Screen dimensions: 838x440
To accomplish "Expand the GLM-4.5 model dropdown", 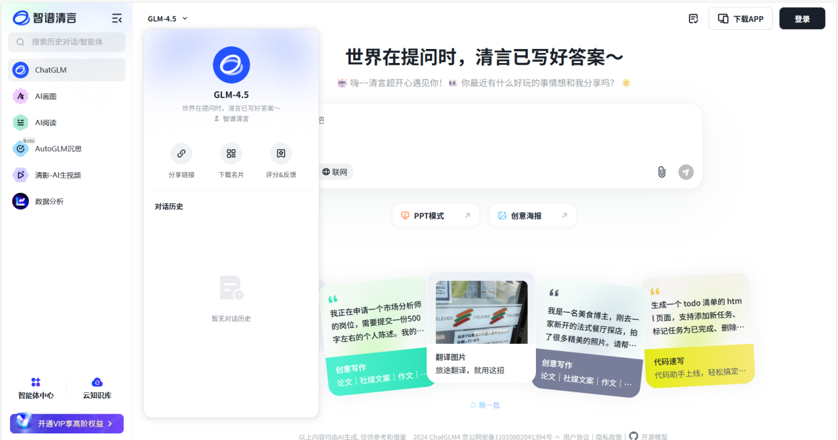I will (168, 19).
